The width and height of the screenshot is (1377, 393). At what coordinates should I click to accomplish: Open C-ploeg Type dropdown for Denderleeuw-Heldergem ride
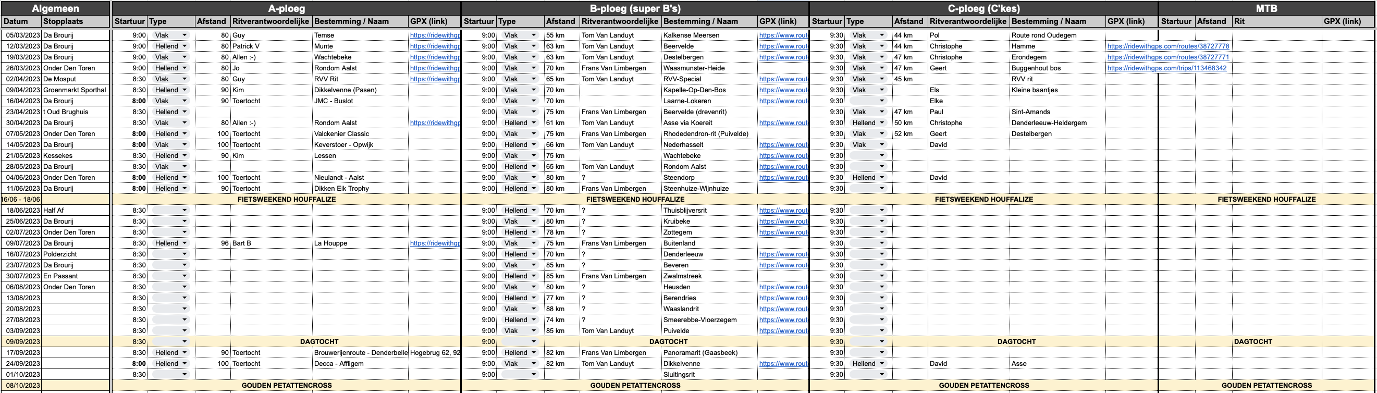point(868,123)
